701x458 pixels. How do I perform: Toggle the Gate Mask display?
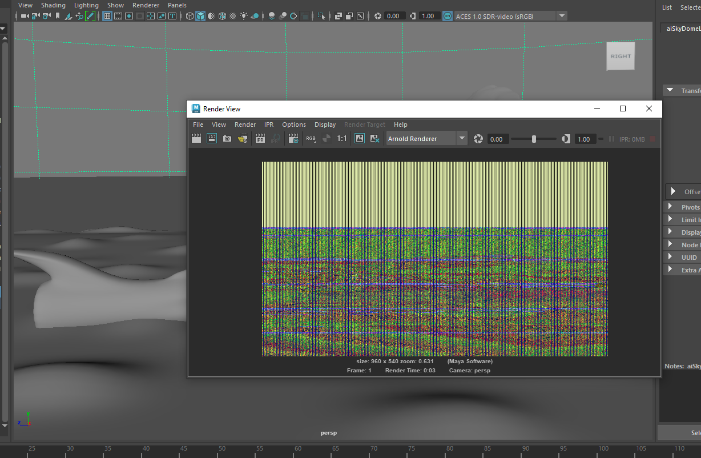click(x=140, y=16)
